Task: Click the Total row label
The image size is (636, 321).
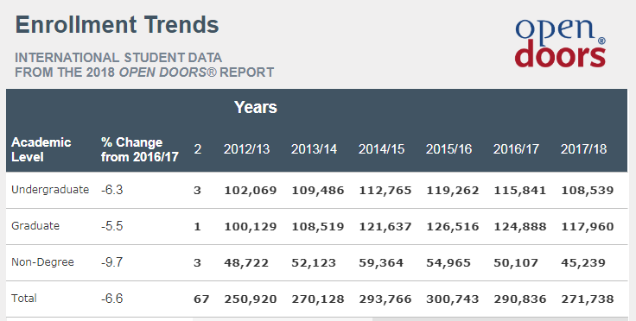Action: click(x=24, y=299)
